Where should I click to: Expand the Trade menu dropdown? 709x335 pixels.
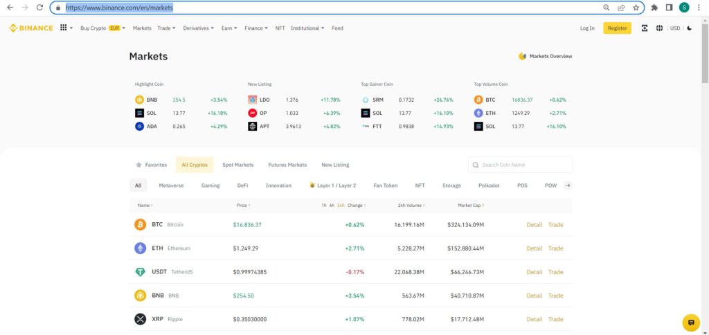[166, 28]
